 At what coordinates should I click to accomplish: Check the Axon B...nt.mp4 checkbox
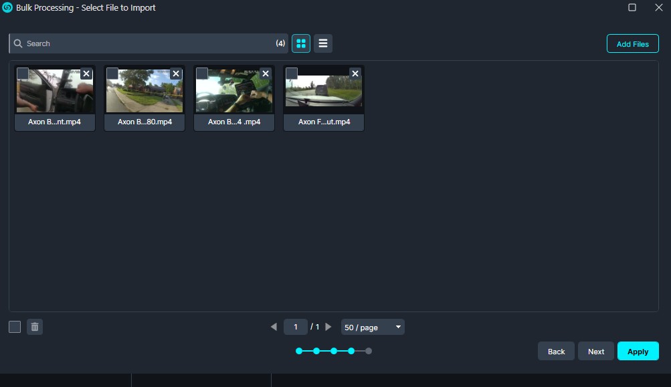(23, 74)
